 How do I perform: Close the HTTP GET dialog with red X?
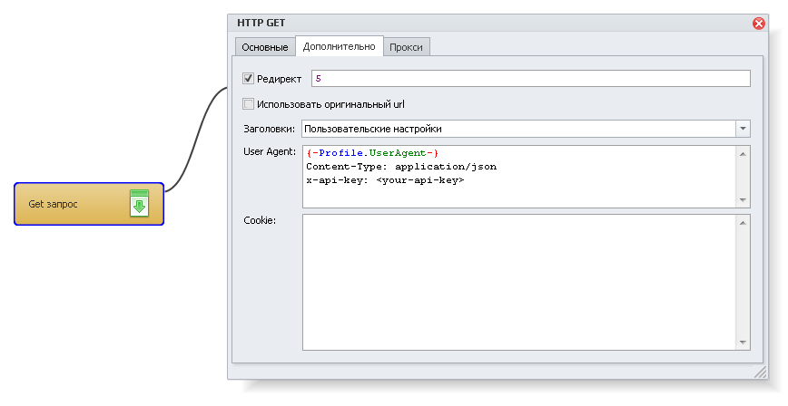pyautogui.click(x=758, y=23)
